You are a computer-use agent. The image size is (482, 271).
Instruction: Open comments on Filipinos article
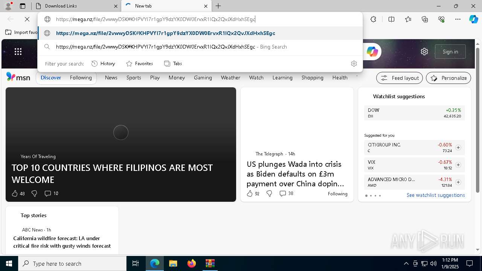tap(52, 193)
